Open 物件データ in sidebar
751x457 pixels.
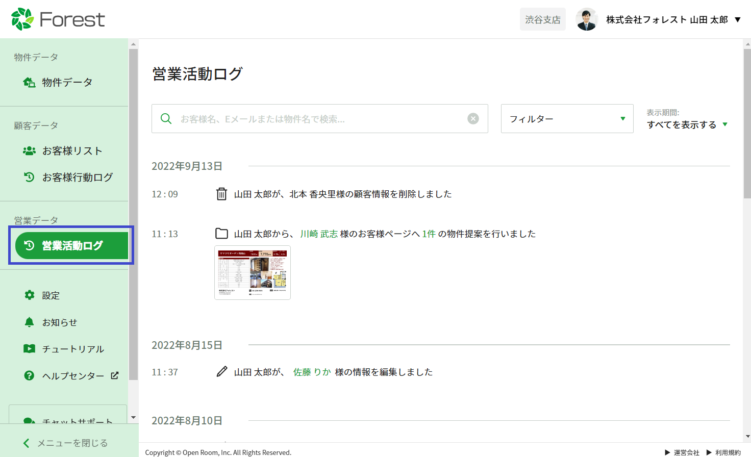(66, 82)
